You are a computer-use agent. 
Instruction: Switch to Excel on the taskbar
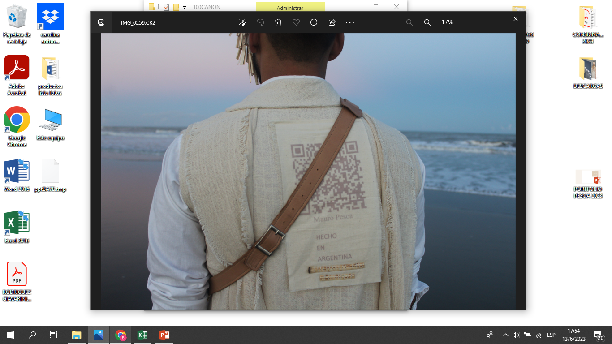click(x=142, y=335)
